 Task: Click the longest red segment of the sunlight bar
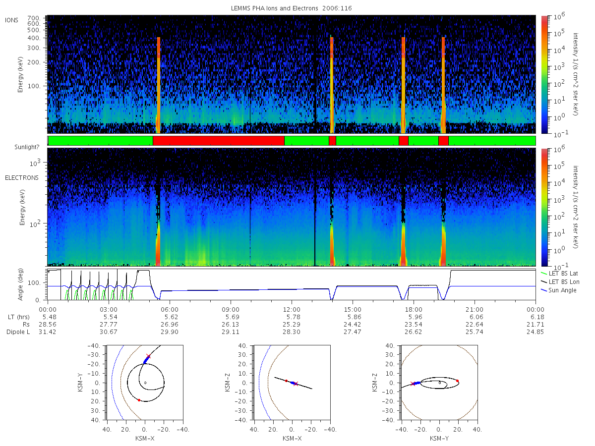pyautogui.click(x=219, y=141)
